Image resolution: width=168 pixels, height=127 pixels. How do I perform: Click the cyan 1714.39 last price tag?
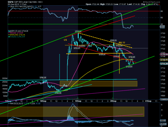coord(164,64)
